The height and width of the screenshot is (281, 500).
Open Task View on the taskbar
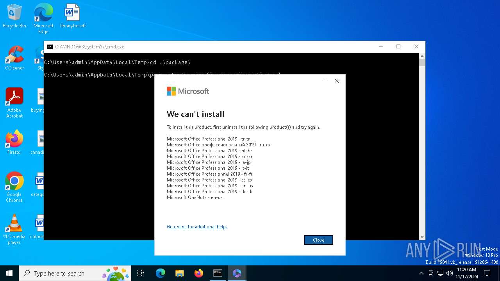(141, 273)
